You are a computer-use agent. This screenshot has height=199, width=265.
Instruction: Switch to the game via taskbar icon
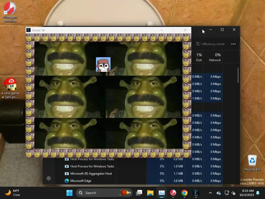click(196, 193)
